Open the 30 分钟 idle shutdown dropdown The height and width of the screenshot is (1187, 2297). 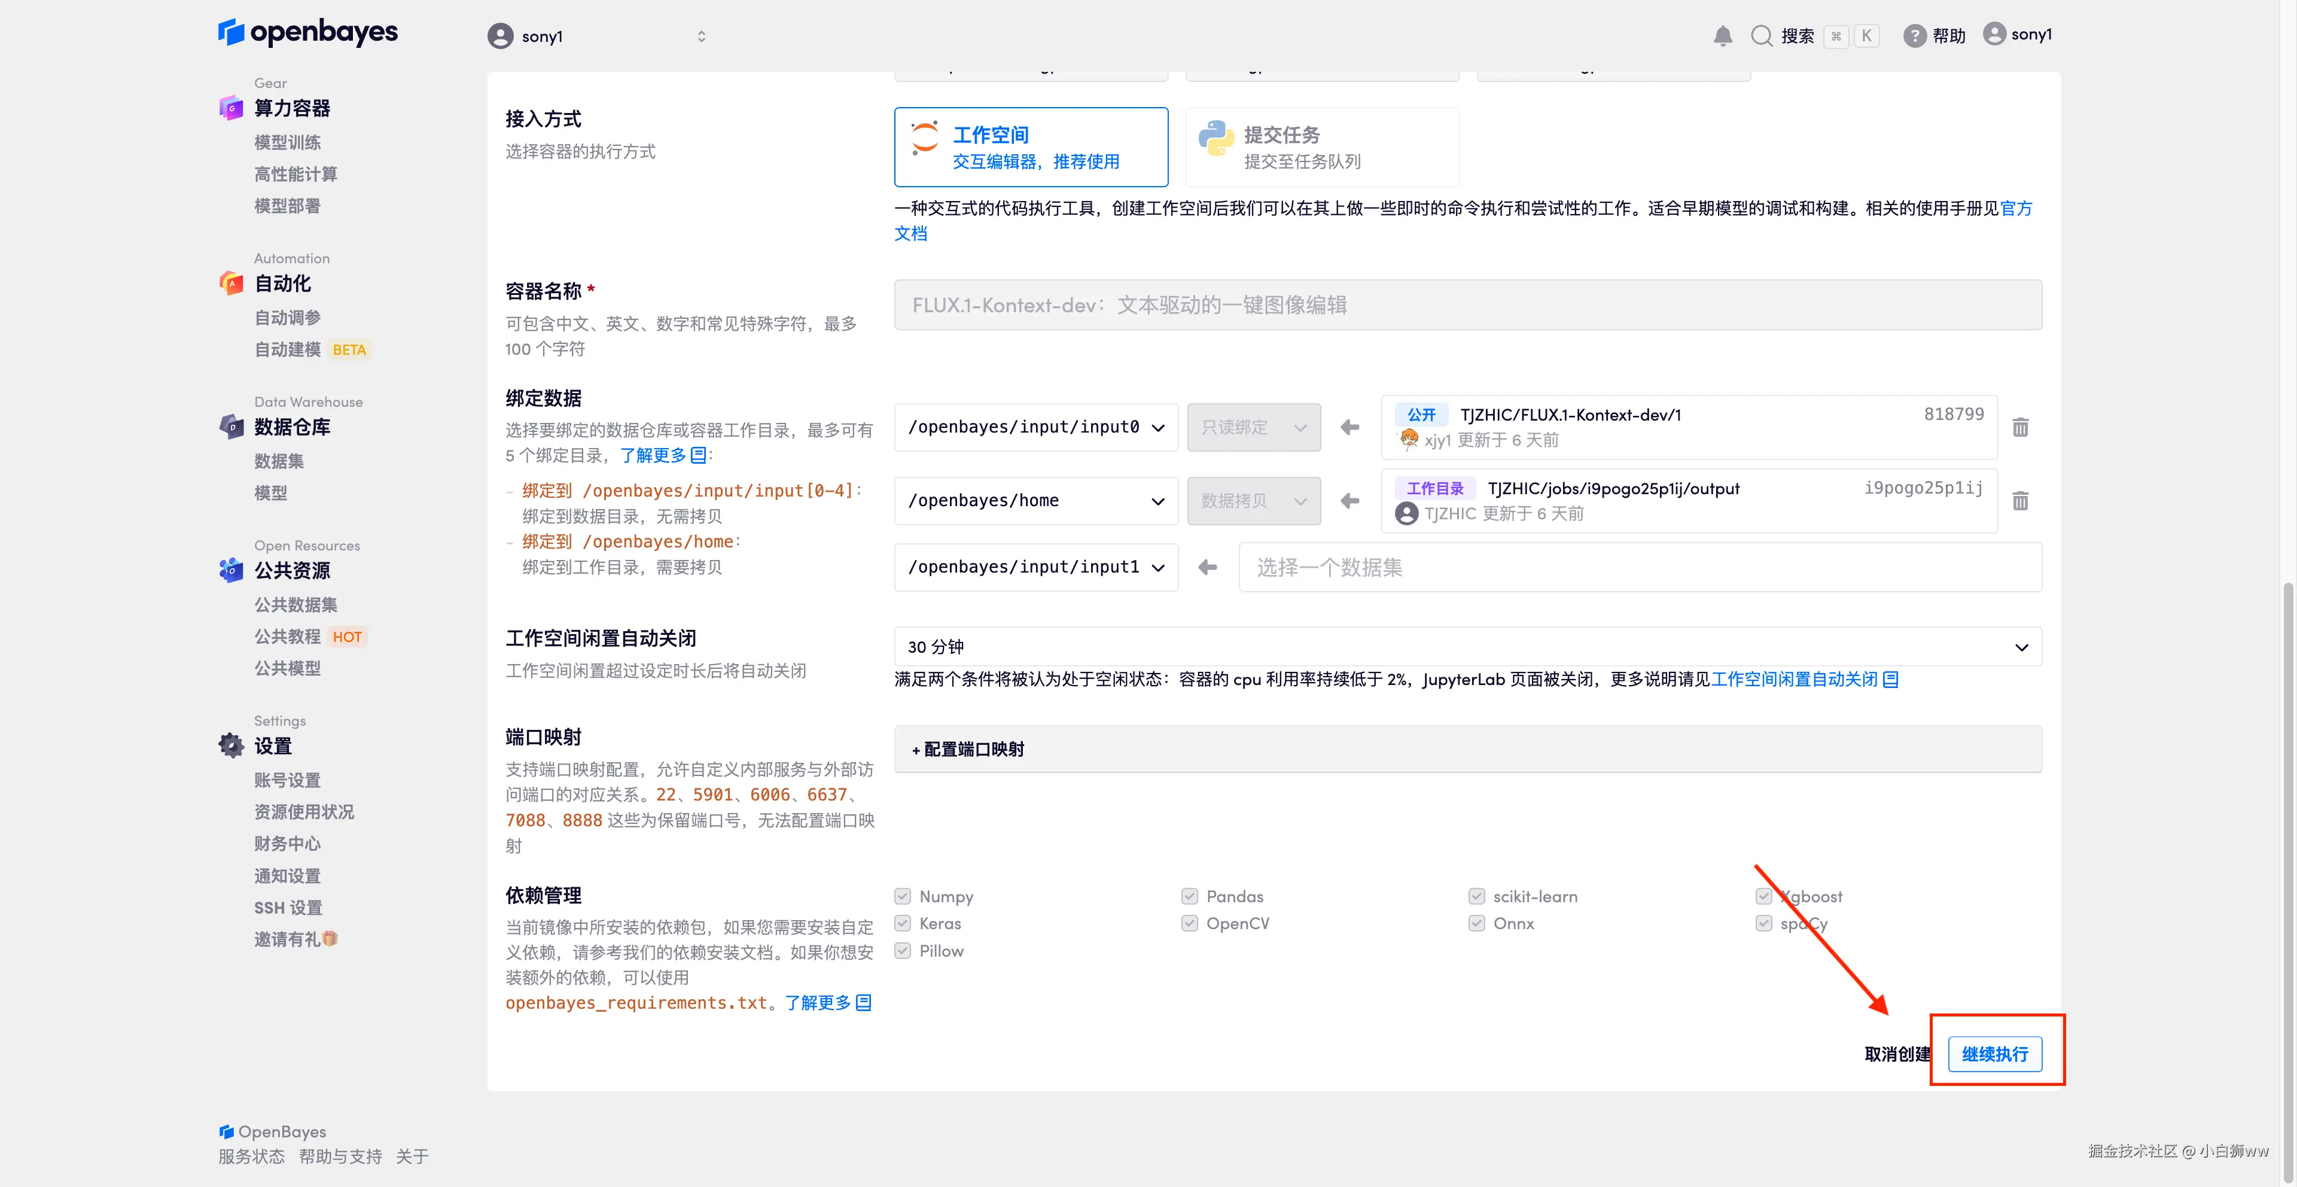pos(1468,647)
